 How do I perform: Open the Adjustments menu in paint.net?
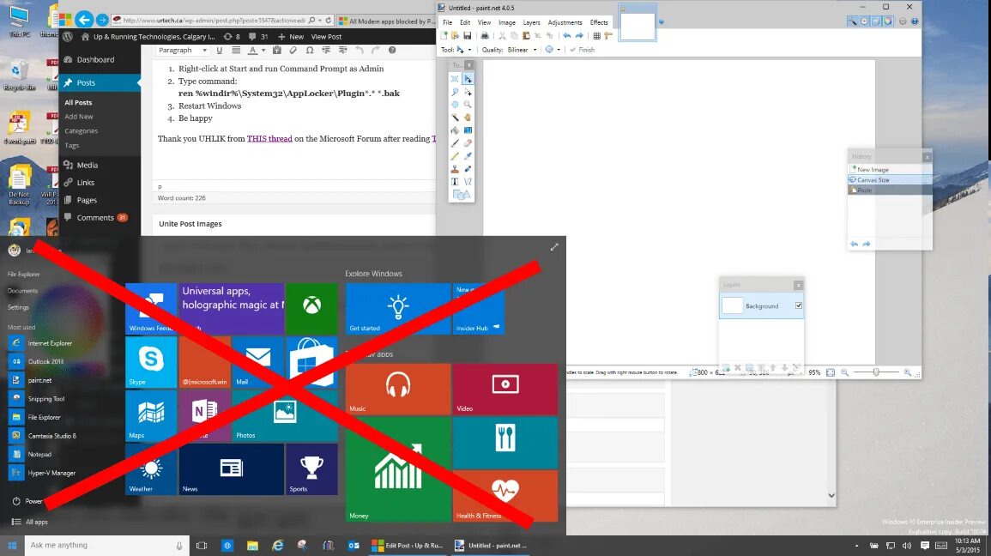pos(565,22)
